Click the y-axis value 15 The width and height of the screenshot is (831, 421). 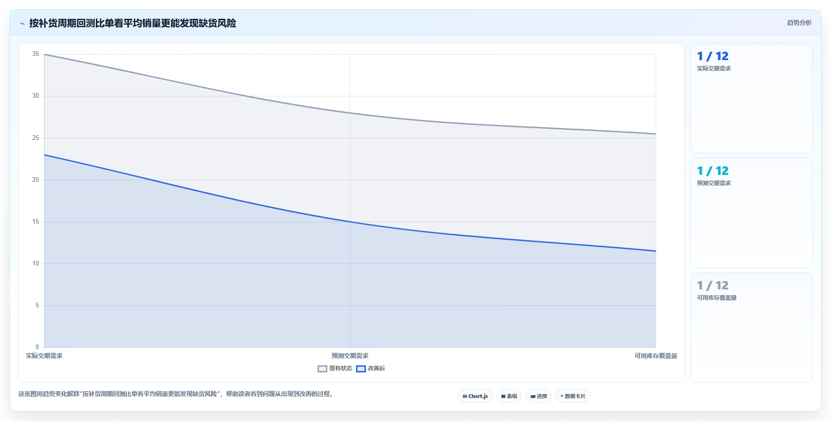[36, 222]
